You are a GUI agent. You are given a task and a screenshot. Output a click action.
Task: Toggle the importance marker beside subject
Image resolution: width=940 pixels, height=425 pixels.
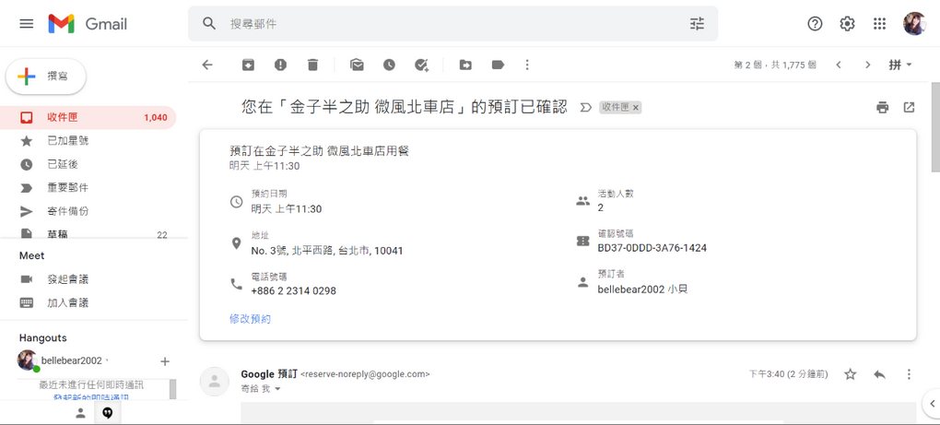click(x=586, y=107)
